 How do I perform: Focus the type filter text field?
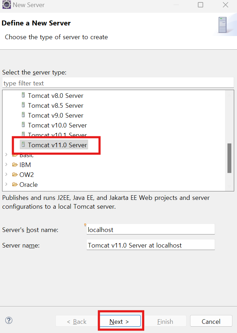pos(118,83)
